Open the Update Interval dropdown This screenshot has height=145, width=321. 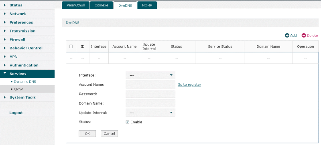pyautogui.click(x=150, y=113)
